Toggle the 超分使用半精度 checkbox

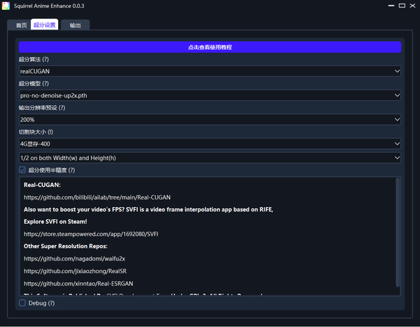pyautogui.click(x=22, y=170)
